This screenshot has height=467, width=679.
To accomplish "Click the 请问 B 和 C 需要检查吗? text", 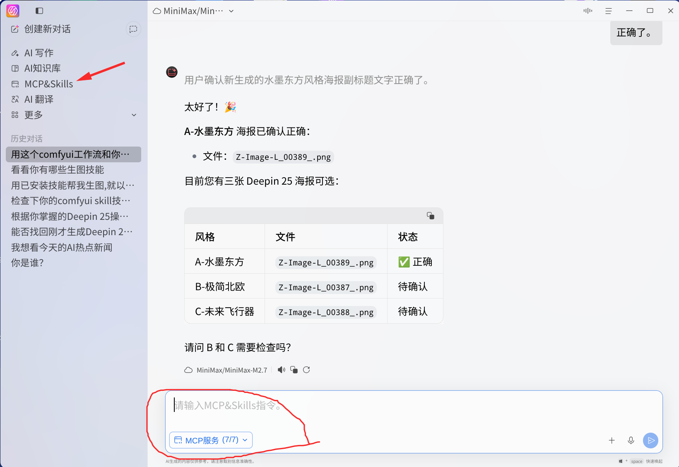I will (x=238, y=347).
